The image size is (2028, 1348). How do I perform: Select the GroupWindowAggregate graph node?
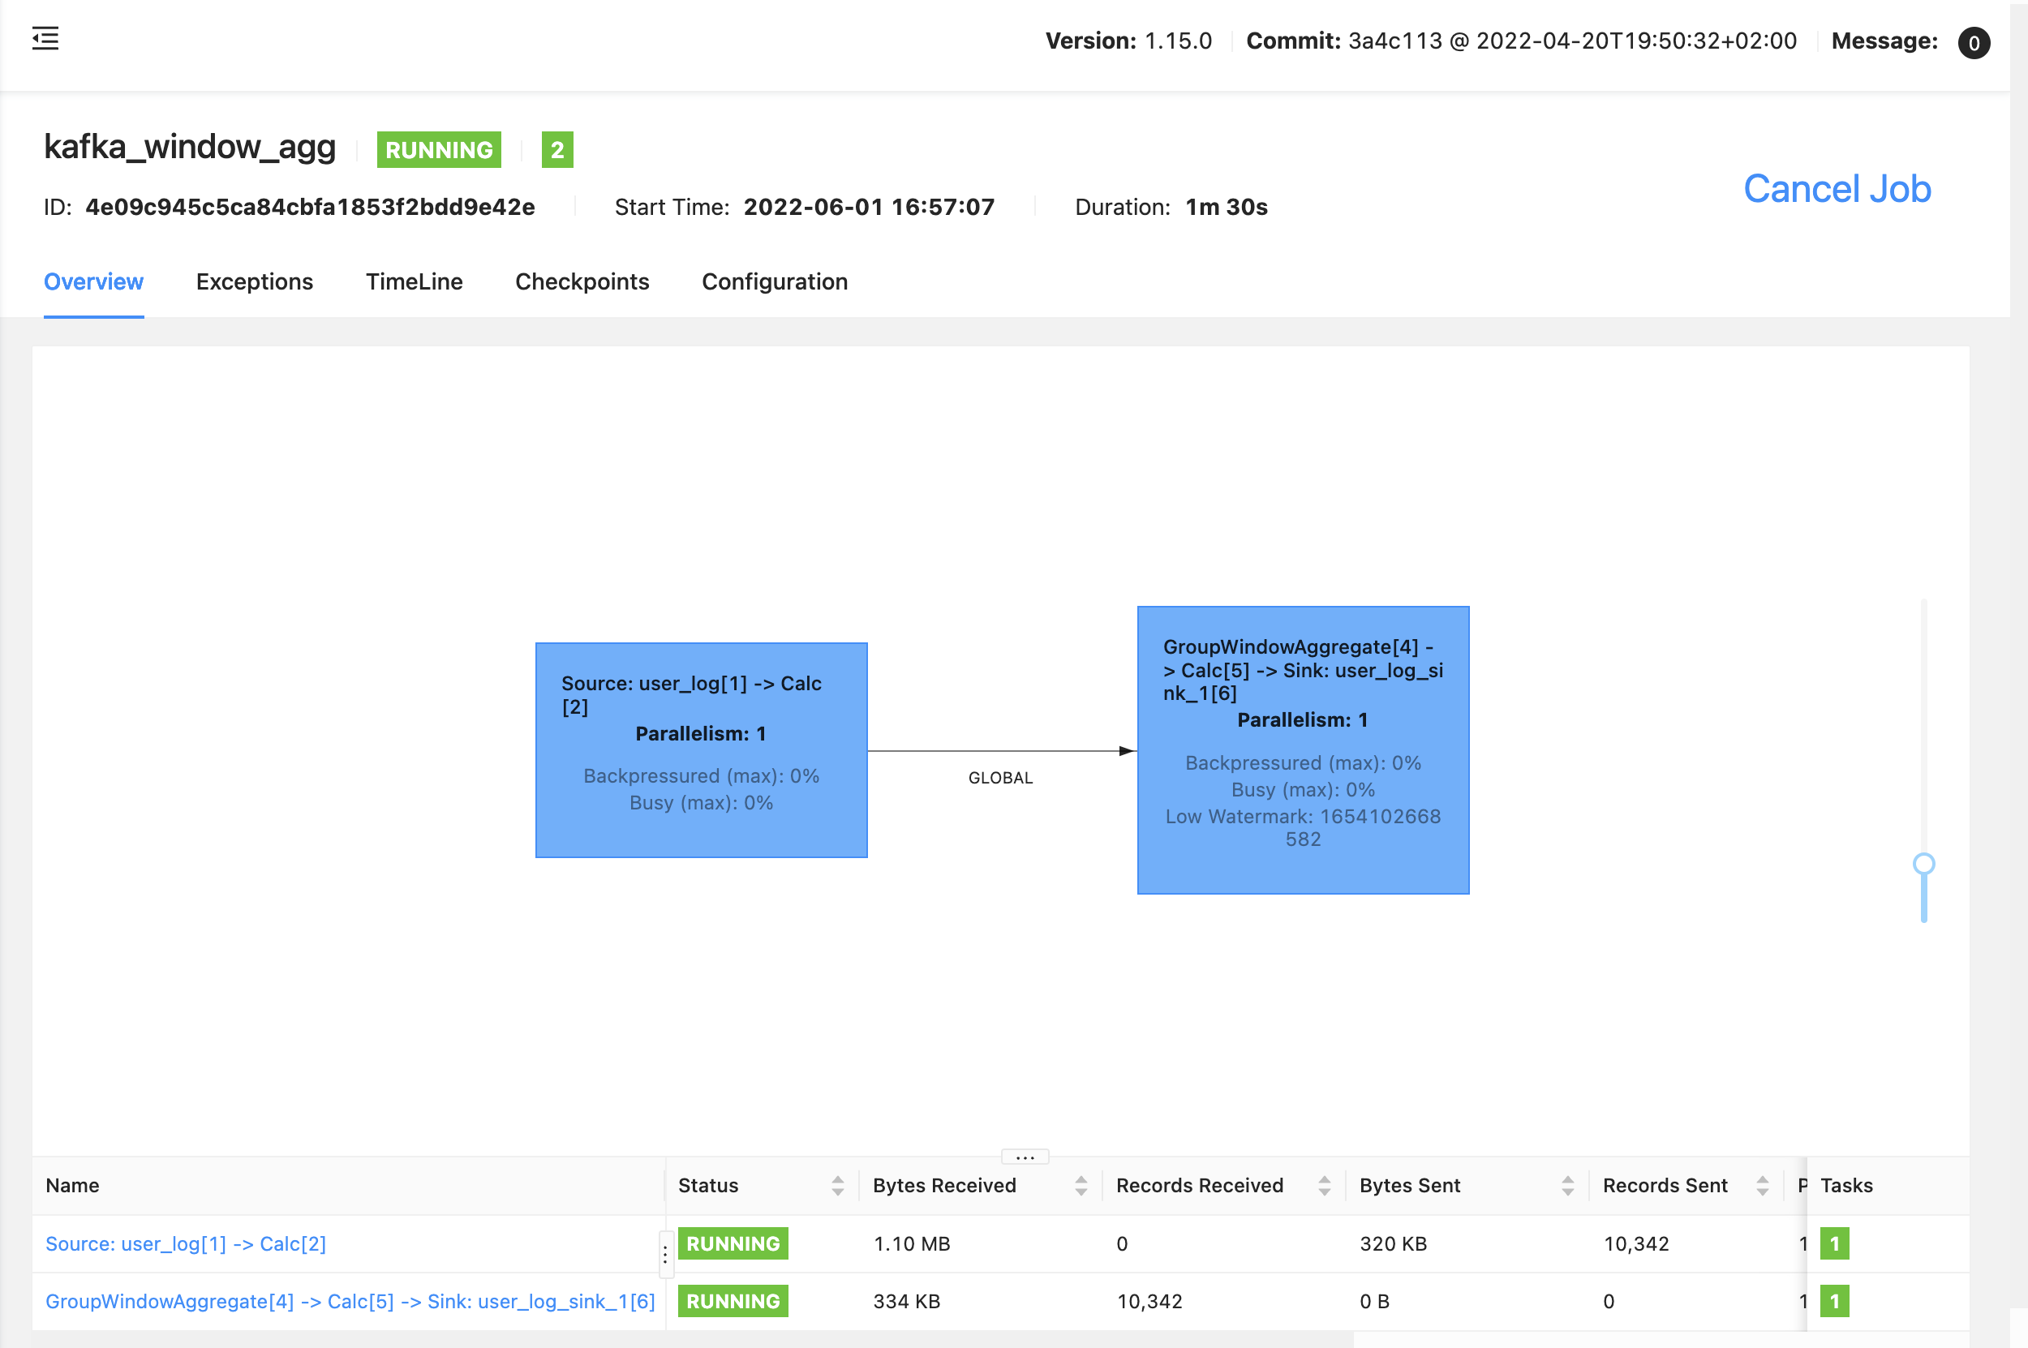pos(1303,749)
